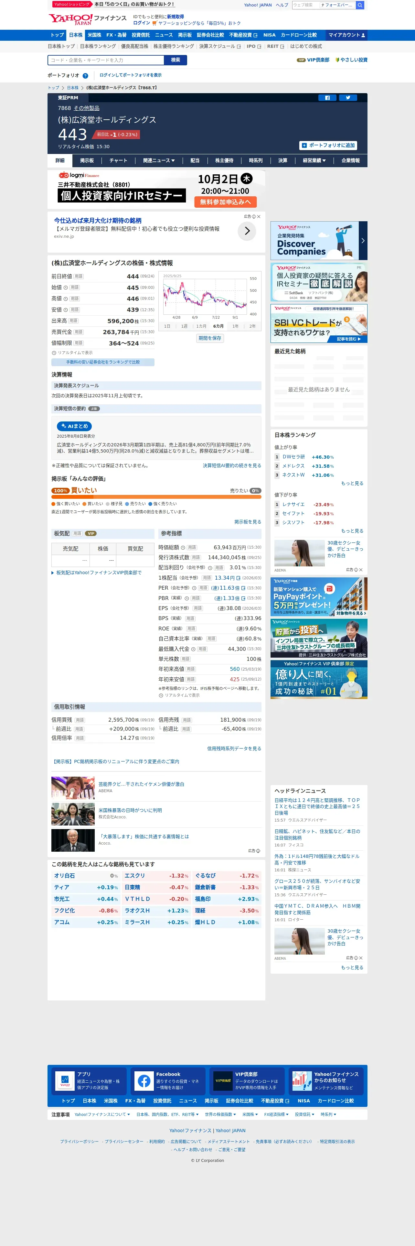
Task: Share the stock on Twitter
Action: point(348,98)
